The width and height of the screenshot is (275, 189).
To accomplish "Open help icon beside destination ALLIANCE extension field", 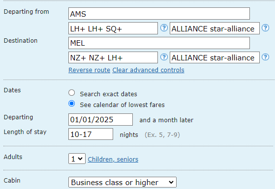I will pos(265,57).
